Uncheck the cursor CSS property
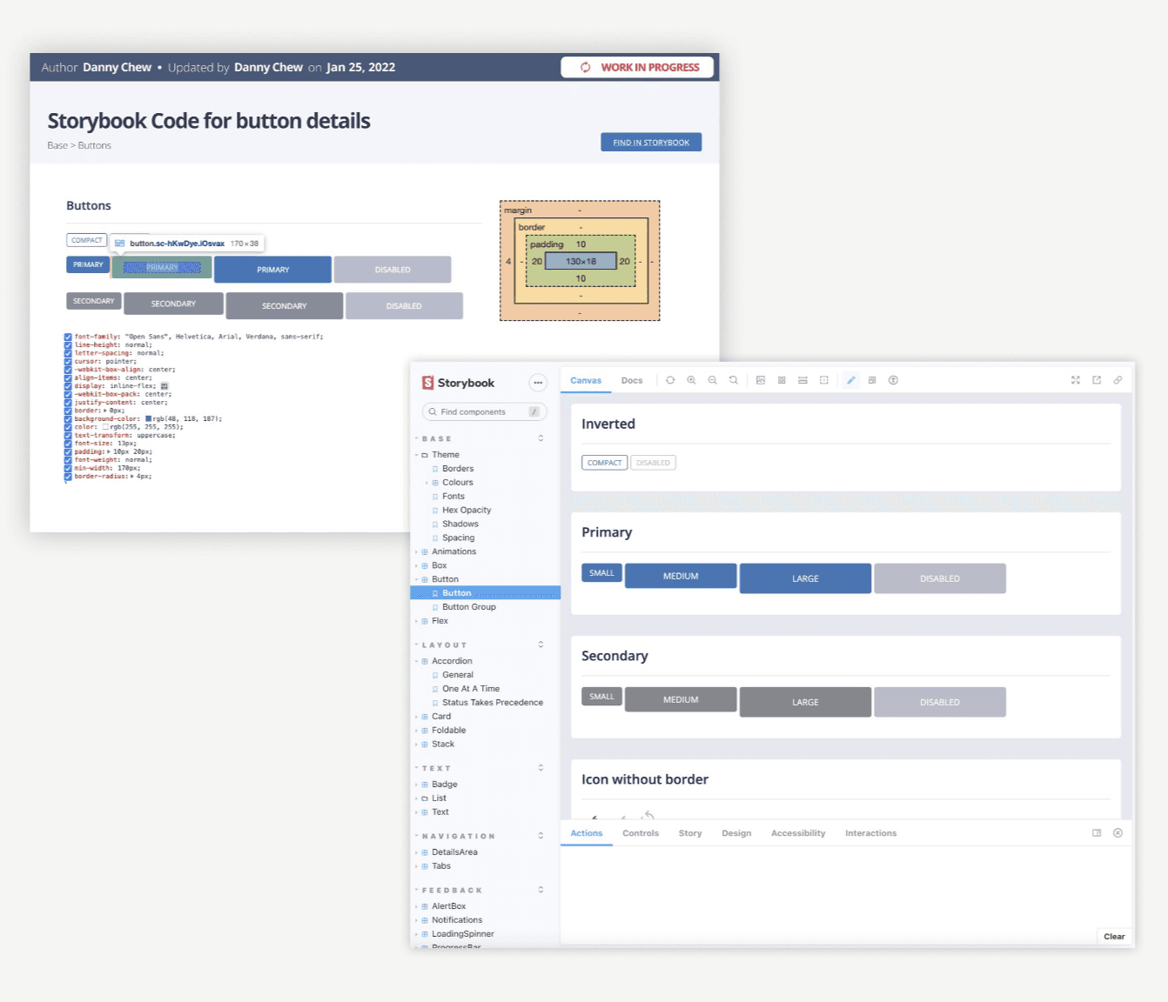 pos(68,362)
